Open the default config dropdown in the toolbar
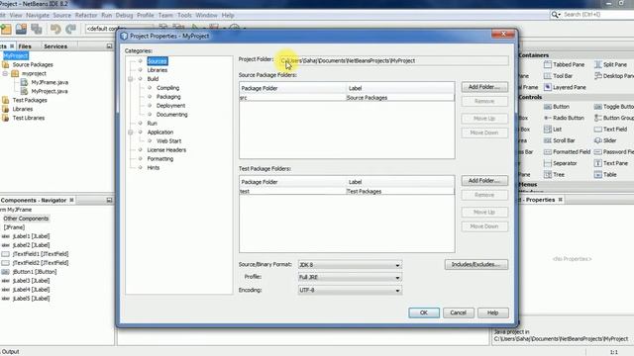This screenshot has width=634, height=356. click(x=119, y=29)
